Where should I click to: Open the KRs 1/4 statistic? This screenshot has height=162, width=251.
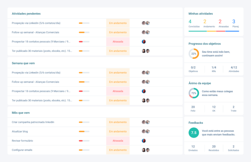pos(214,69)
